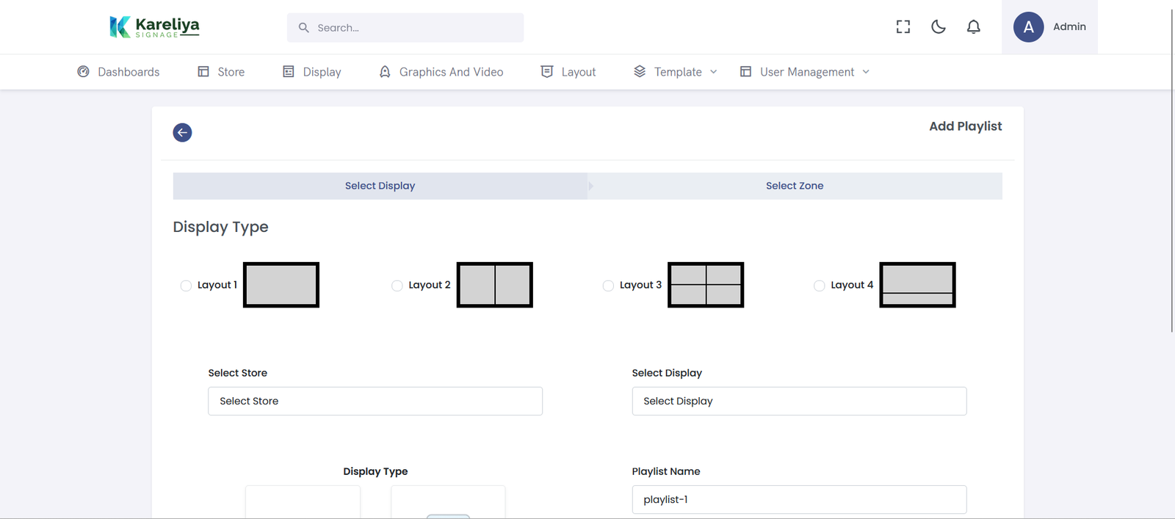Click the page vertical scrollbar

(x=1171, y=169)
